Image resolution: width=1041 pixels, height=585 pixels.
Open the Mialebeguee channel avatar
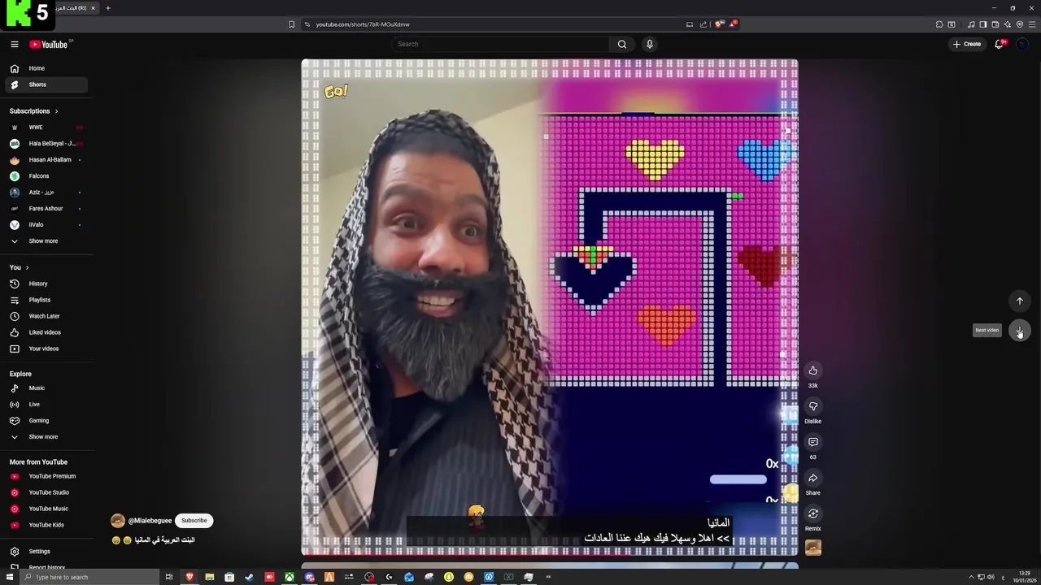coord(118,521)
